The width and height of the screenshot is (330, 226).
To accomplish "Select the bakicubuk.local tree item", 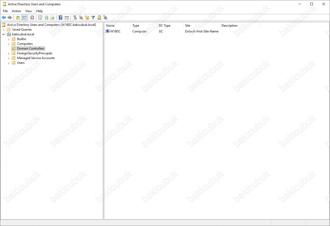I will click(x=23, y=34).
